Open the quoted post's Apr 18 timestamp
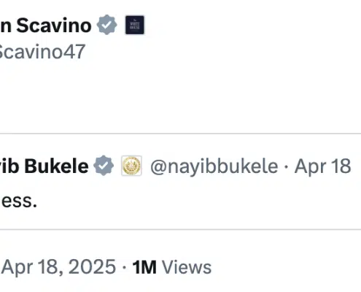361x292 pixels. click(x=322, y=166)
